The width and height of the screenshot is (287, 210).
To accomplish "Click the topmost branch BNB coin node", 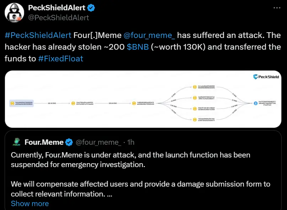I will pyautogui.click(x=195, y=87).
